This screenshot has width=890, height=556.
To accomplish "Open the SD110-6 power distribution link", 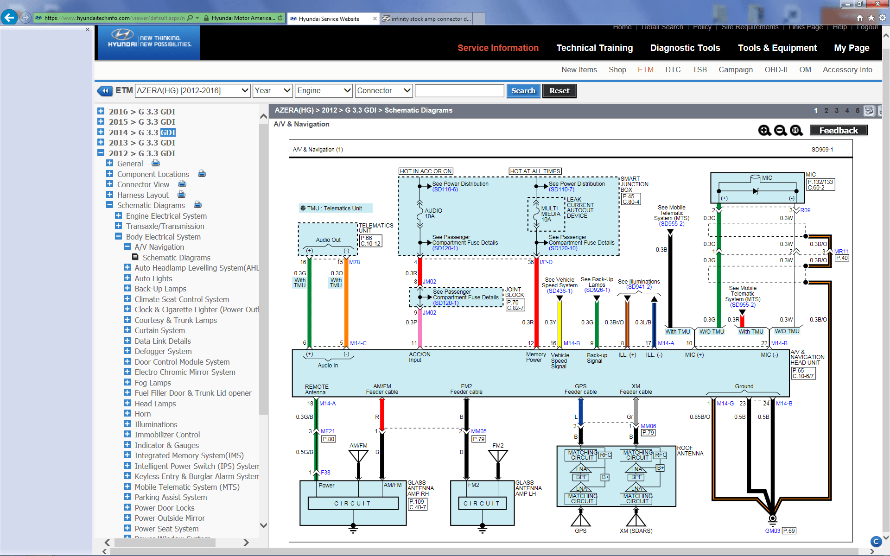I will [x=445, y=190].
